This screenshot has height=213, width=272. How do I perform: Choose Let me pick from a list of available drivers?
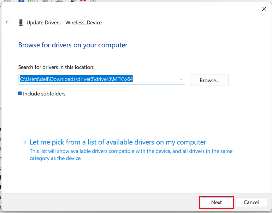click(x=118, y=142)
